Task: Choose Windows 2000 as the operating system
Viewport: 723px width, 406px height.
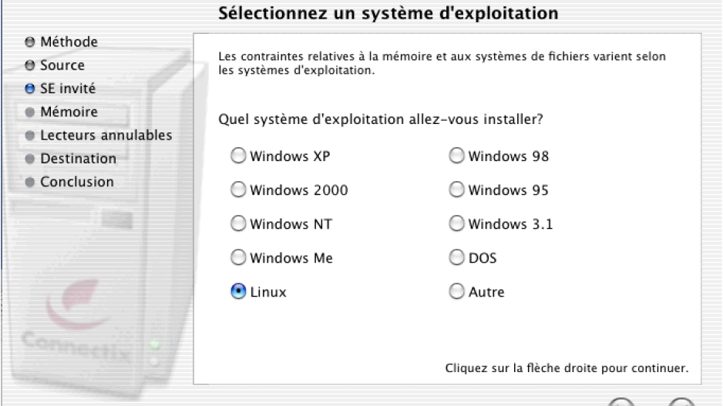Action: (x=238, y=190)
